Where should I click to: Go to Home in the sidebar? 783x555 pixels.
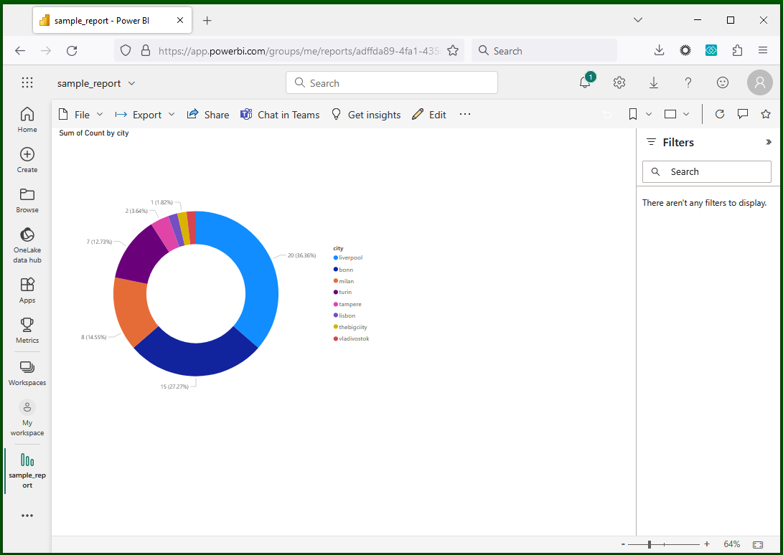coord(27,120)
